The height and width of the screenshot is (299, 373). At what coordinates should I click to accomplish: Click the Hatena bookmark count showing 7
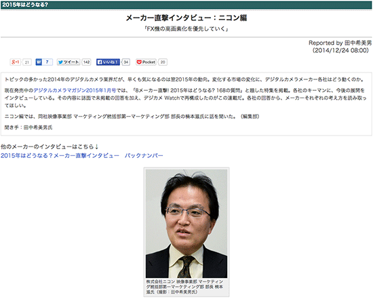[x=47, y=62]
